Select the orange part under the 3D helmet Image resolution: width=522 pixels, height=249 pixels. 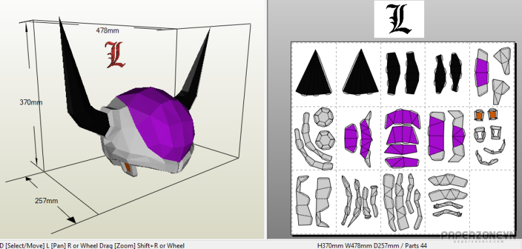(128, 167)
